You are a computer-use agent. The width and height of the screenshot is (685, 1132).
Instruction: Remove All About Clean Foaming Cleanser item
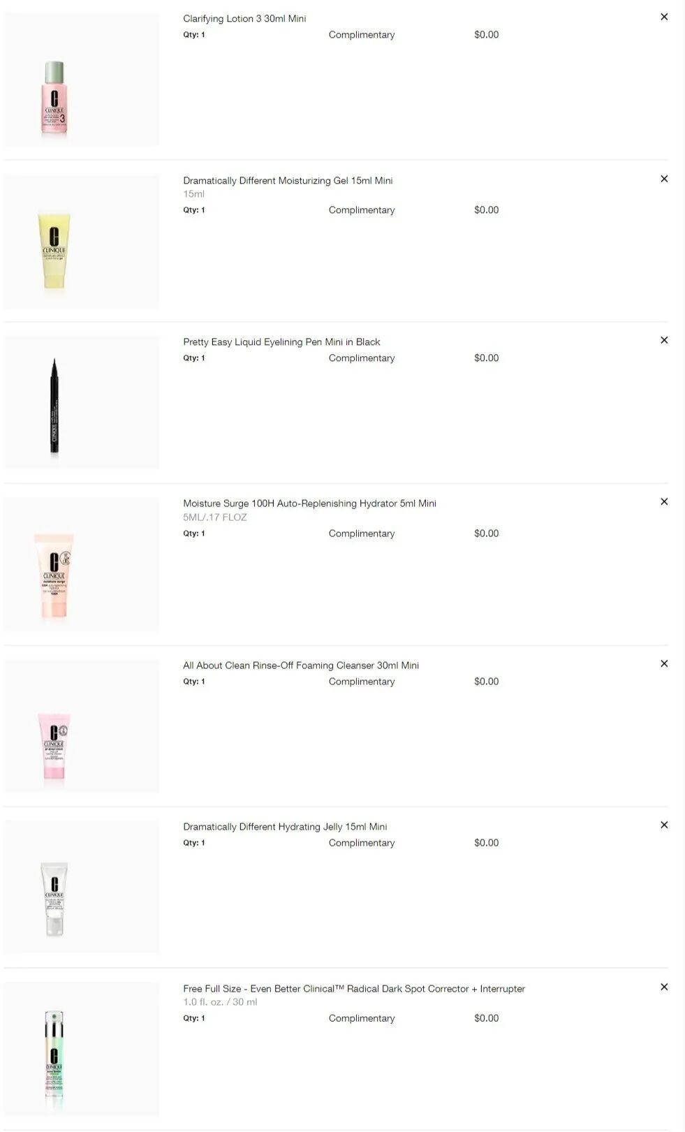coord(664,663)
